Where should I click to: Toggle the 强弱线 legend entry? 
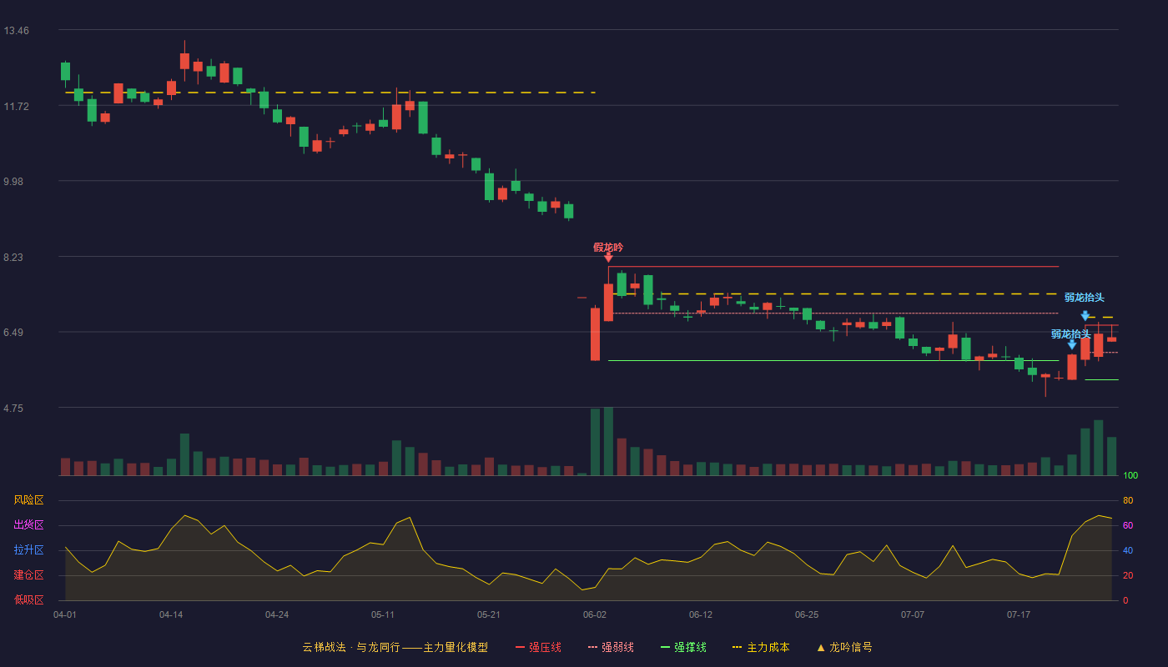point(611,647)
